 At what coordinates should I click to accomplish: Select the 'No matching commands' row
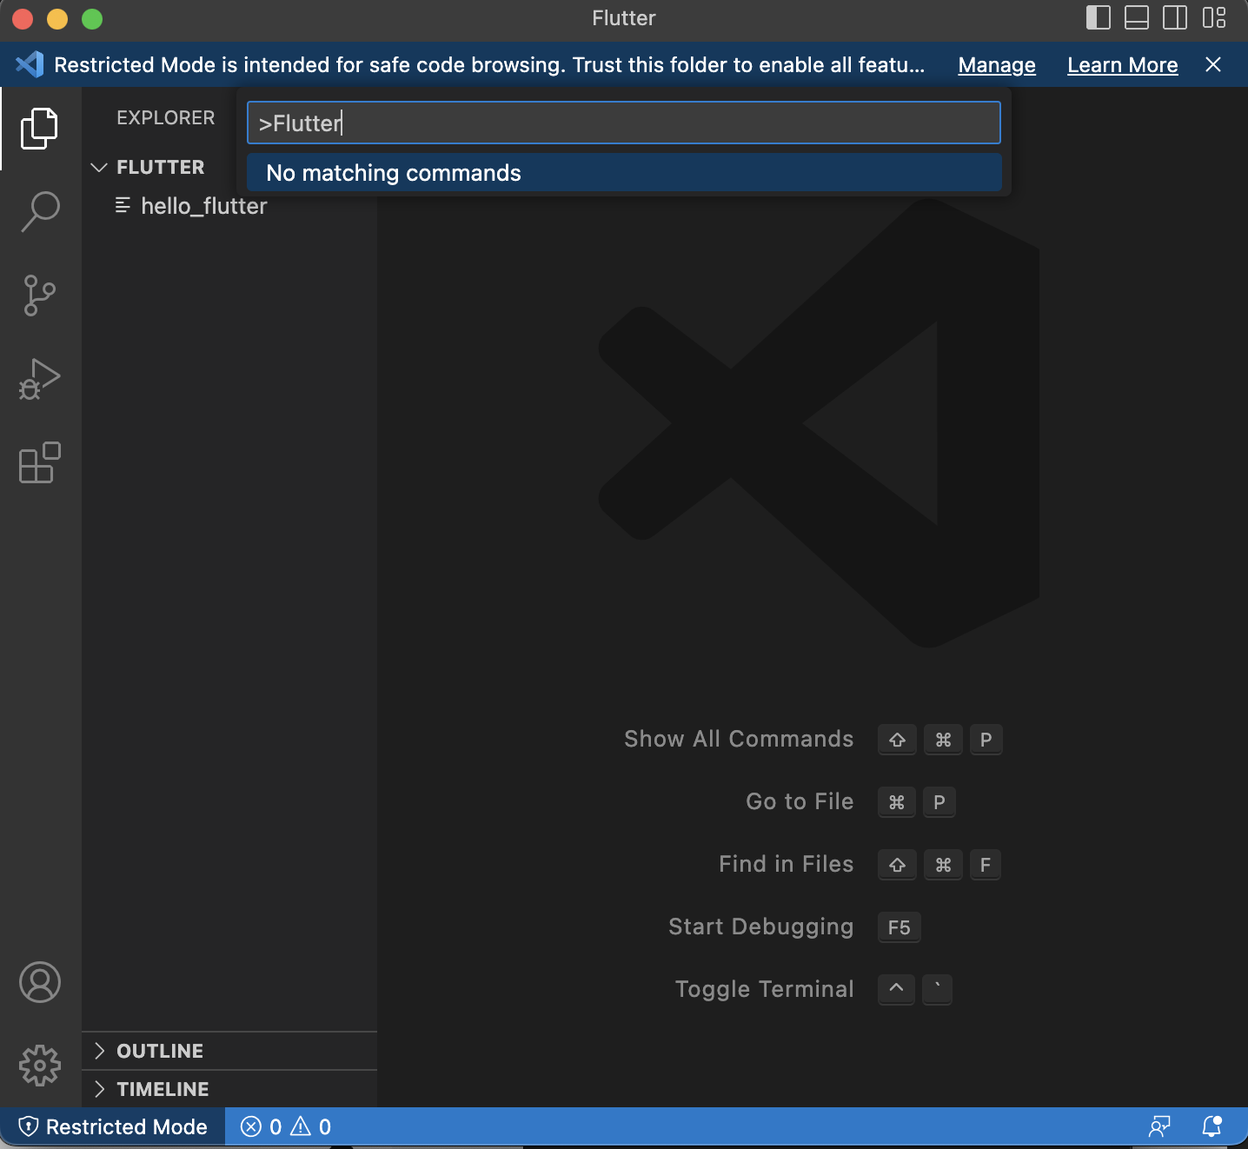(x=624, y=172)
